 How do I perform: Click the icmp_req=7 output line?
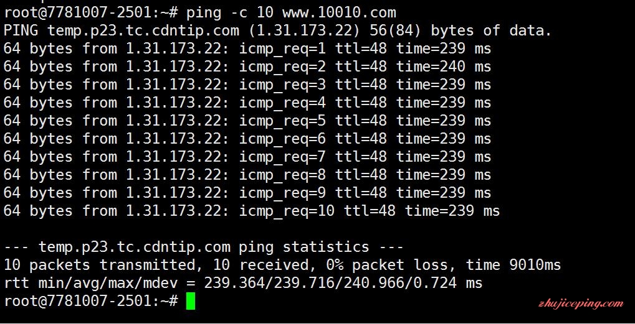(247, 157)
